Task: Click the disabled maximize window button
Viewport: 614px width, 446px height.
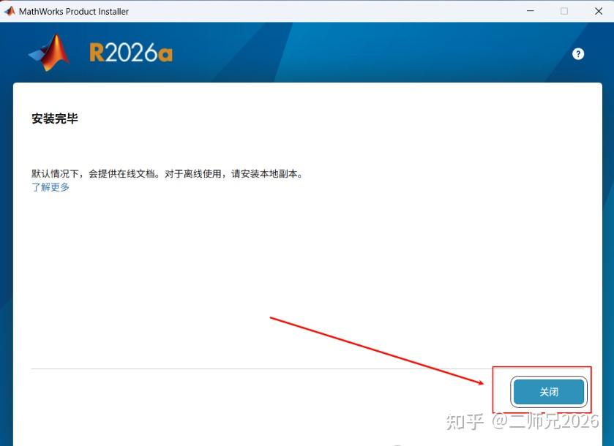Action: click(564, 11)
